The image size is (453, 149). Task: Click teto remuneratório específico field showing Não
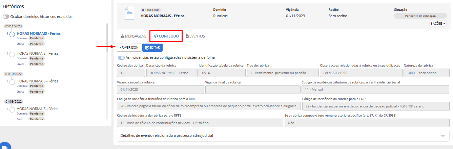click(367, 123)
